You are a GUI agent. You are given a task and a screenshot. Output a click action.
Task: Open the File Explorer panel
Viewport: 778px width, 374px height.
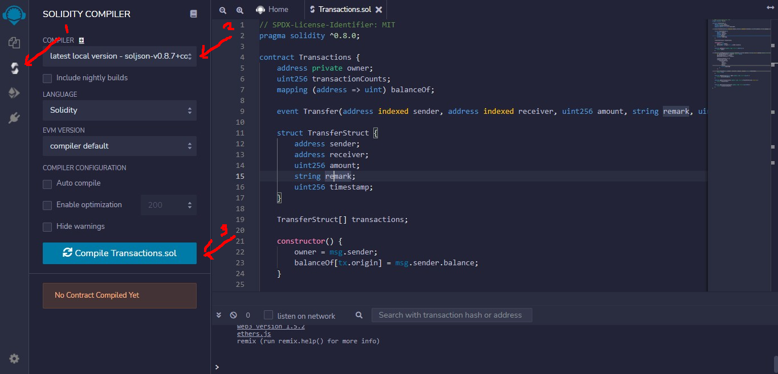(14, 43)
